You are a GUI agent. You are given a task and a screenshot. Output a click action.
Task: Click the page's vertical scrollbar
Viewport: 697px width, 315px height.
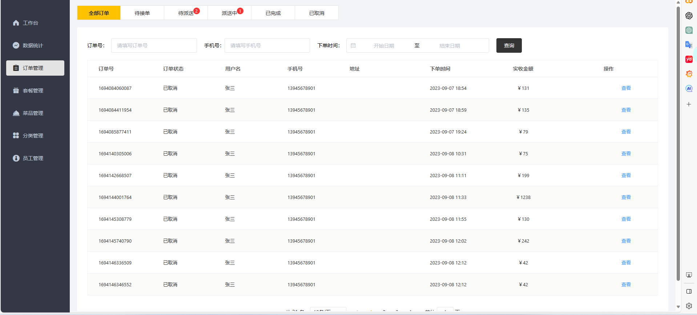678,145
